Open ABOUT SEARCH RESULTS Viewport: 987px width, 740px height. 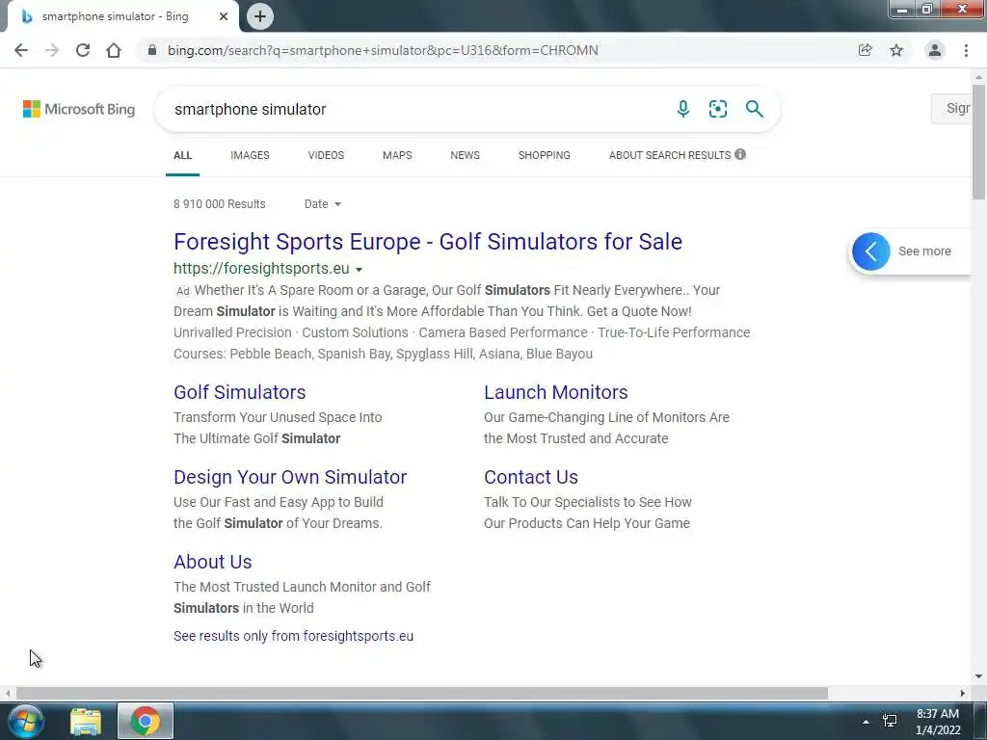(670, 155)
